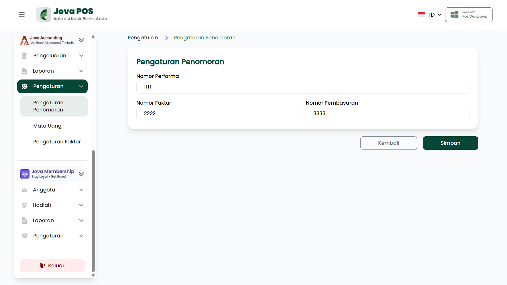
Task: Click the Jova POS leaf logo
Action: pos(44,15)
